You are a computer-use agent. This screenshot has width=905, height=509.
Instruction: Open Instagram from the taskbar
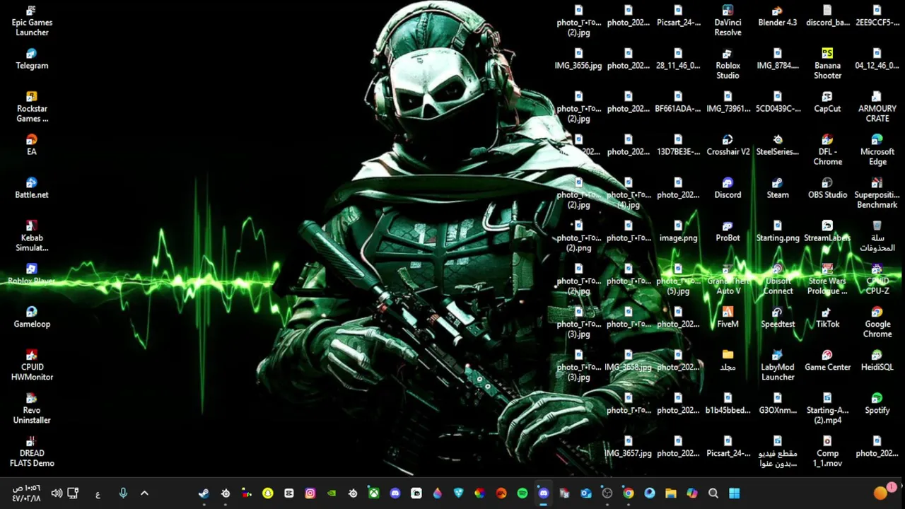point(310,493)
